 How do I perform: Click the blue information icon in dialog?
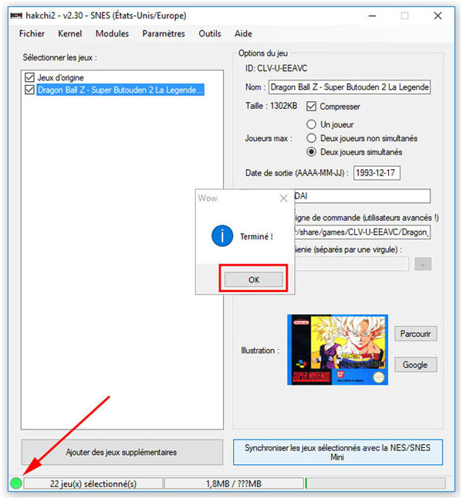pos(221,236)
